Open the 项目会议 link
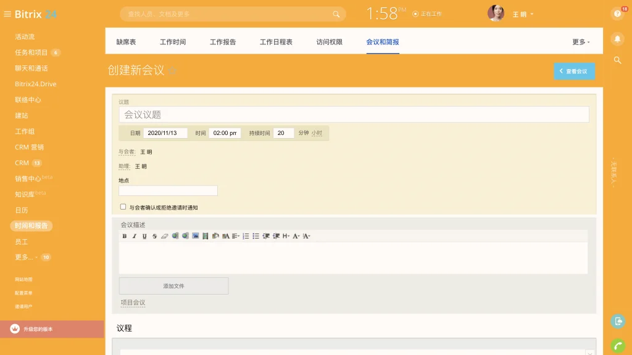 click(x=133, y=303)
